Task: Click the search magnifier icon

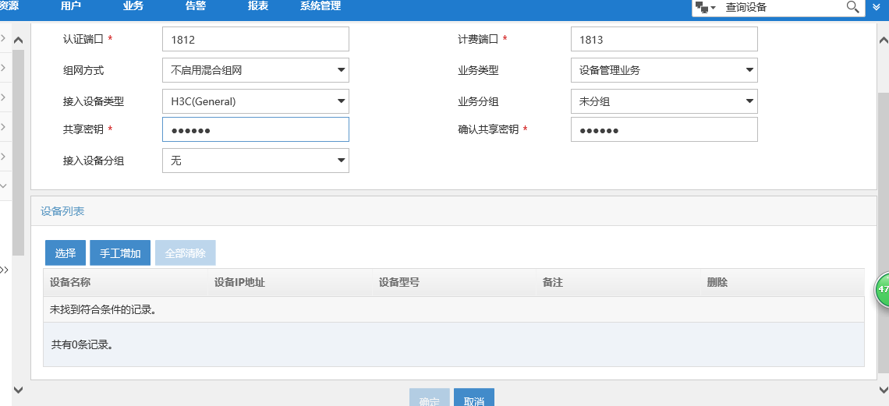Action: (852, 7)
